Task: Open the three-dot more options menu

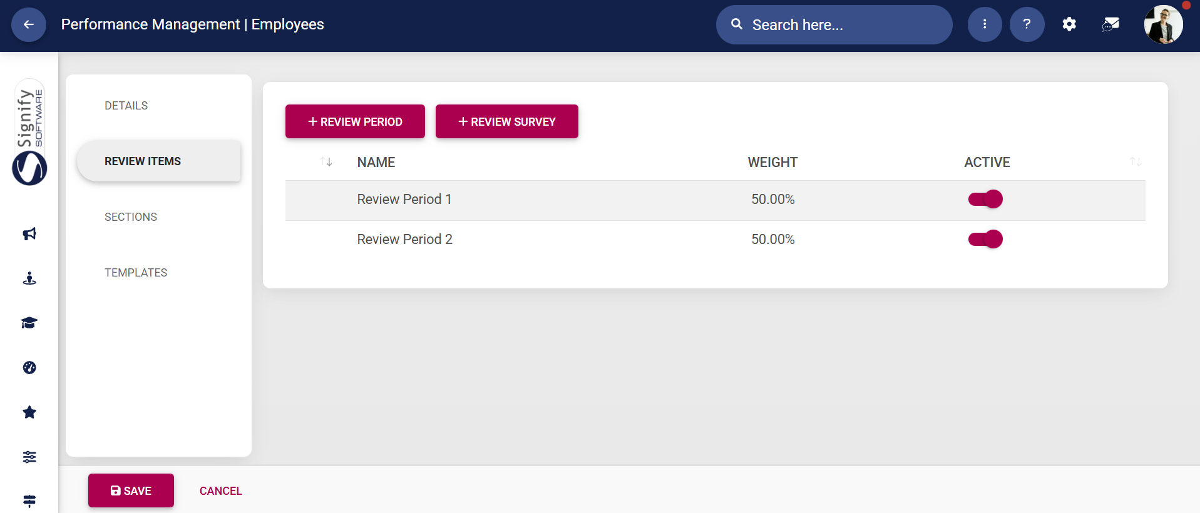Action: [984, 24]
